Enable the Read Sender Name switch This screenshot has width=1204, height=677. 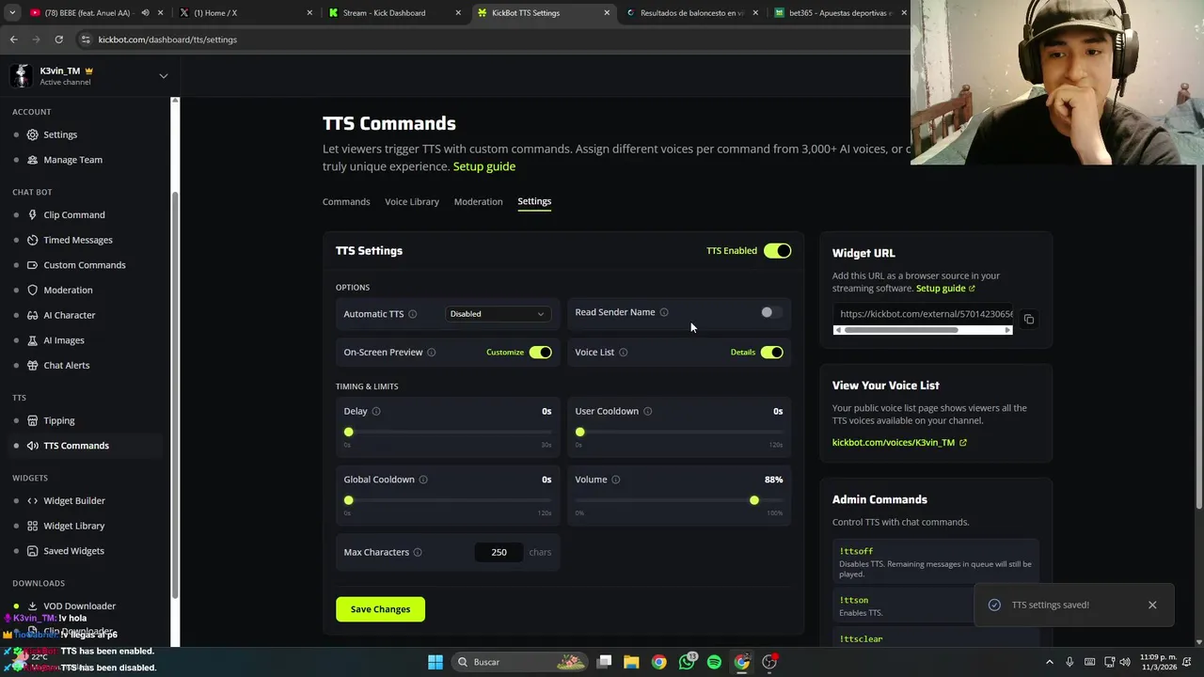[x=771, y=312]
